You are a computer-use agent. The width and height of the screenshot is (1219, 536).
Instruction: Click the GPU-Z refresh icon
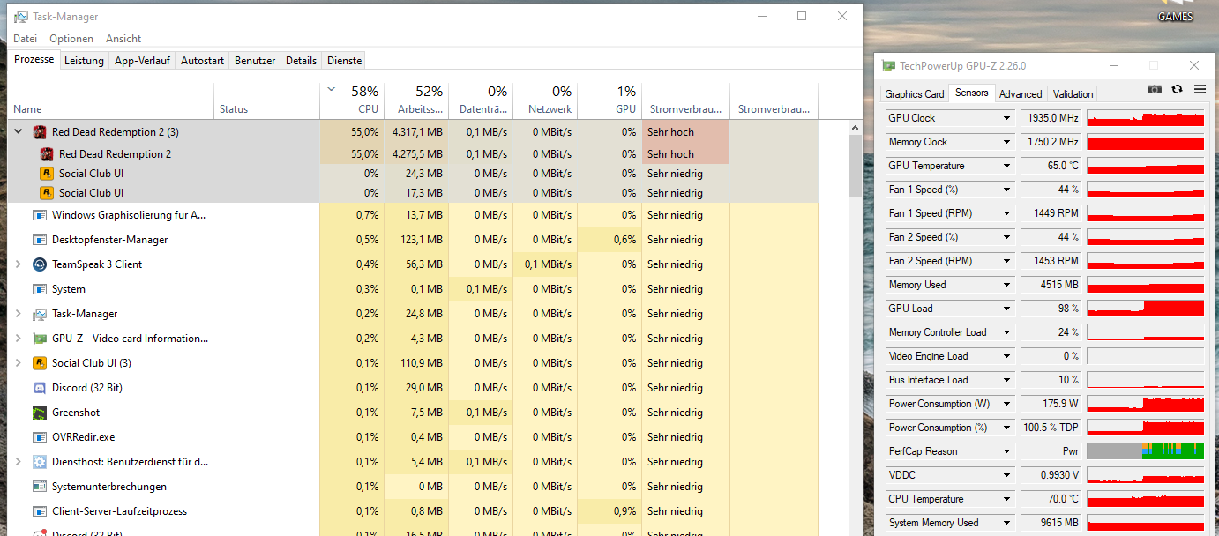point(1177,89)
